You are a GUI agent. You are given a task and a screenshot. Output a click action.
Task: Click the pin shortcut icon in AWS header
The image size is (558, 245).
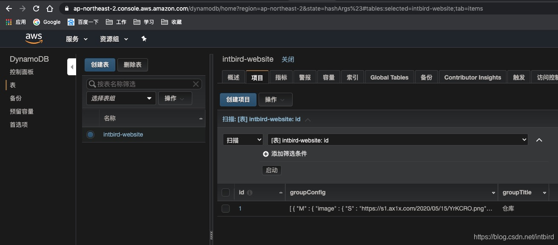pyautogui.click(x=144, y=39)
